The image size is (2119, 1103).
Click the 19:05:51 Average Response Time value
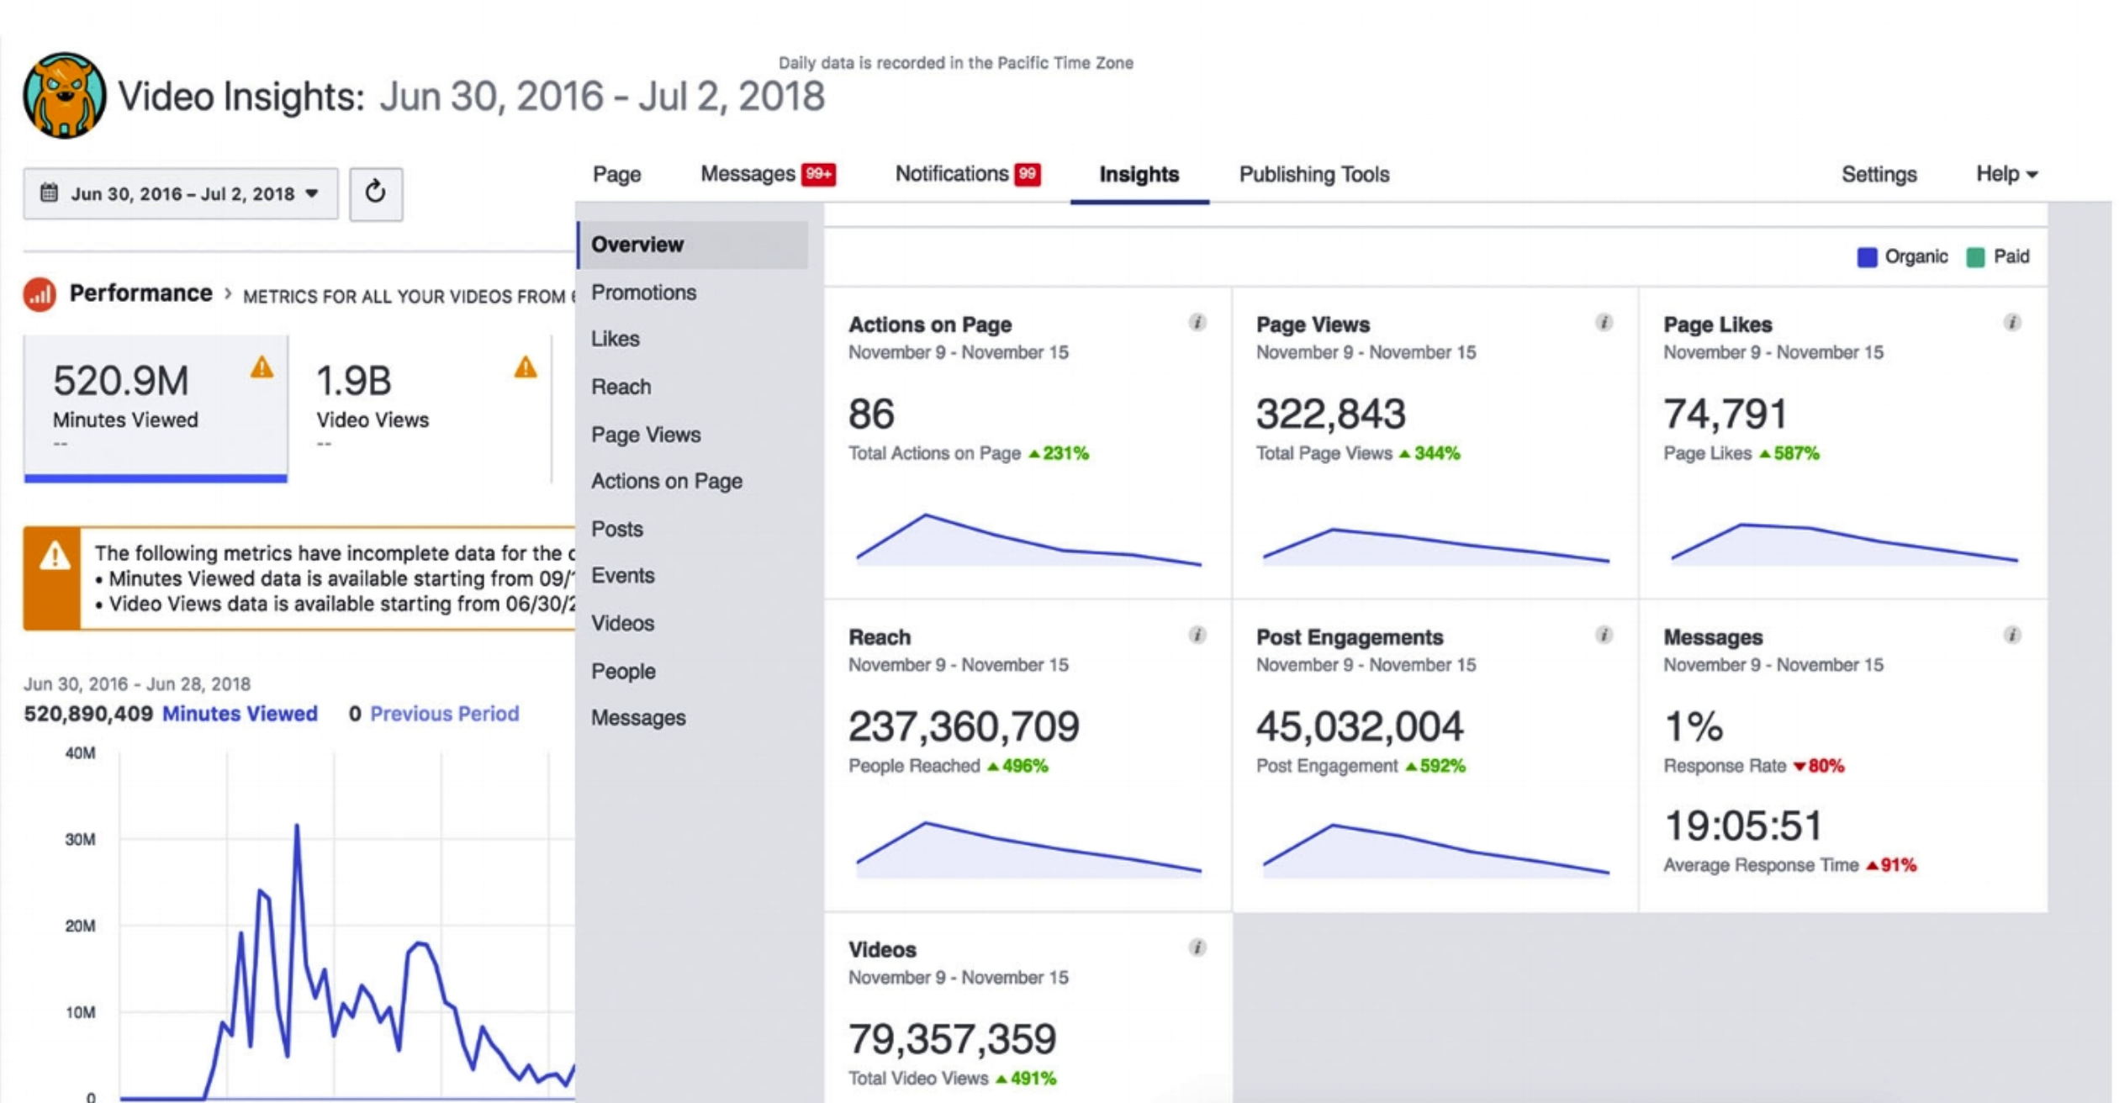(x=1742, y=826)
